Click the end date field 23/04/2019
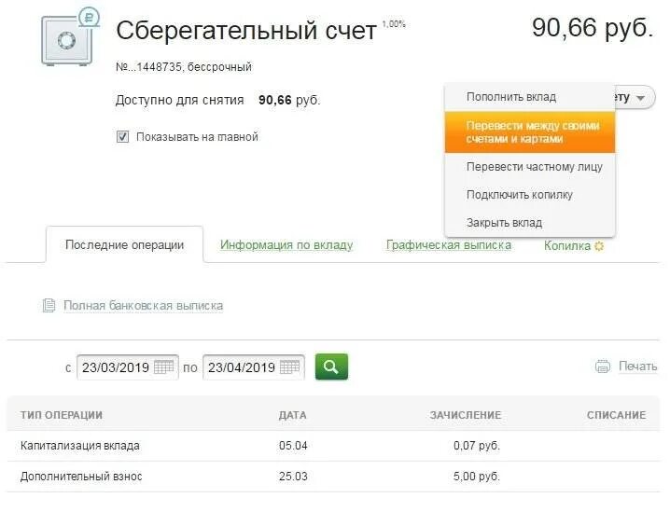 (x=254, y=367)
